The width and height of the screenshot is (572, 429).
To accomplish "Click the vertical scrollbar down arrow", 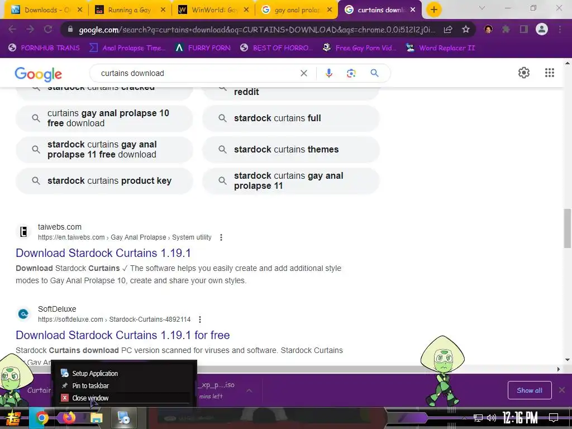I will point(568,360).
